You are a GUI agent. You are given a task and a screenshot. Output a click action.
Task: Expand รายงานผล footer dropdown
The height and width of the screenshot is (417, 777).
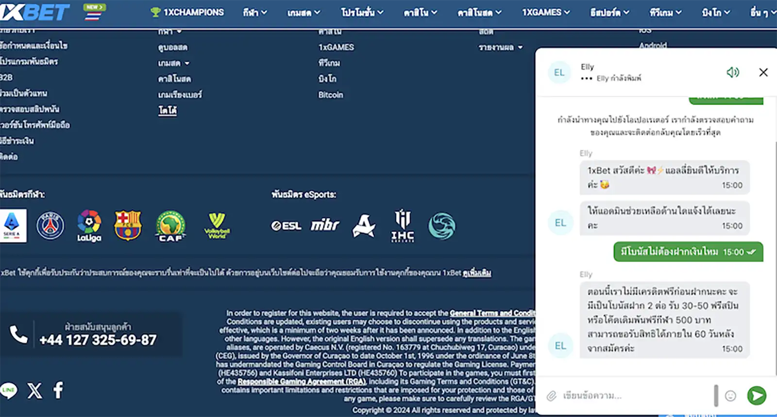point(500,47)
